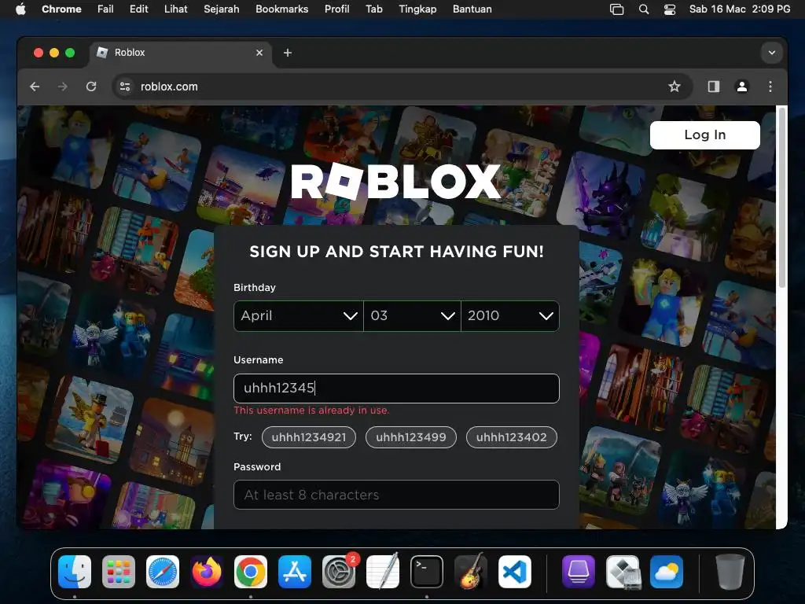Image resolution: width=805 pixels, height=604 pixels.
Task: Reload the Roblox page
Action: (x=91, y=87)
